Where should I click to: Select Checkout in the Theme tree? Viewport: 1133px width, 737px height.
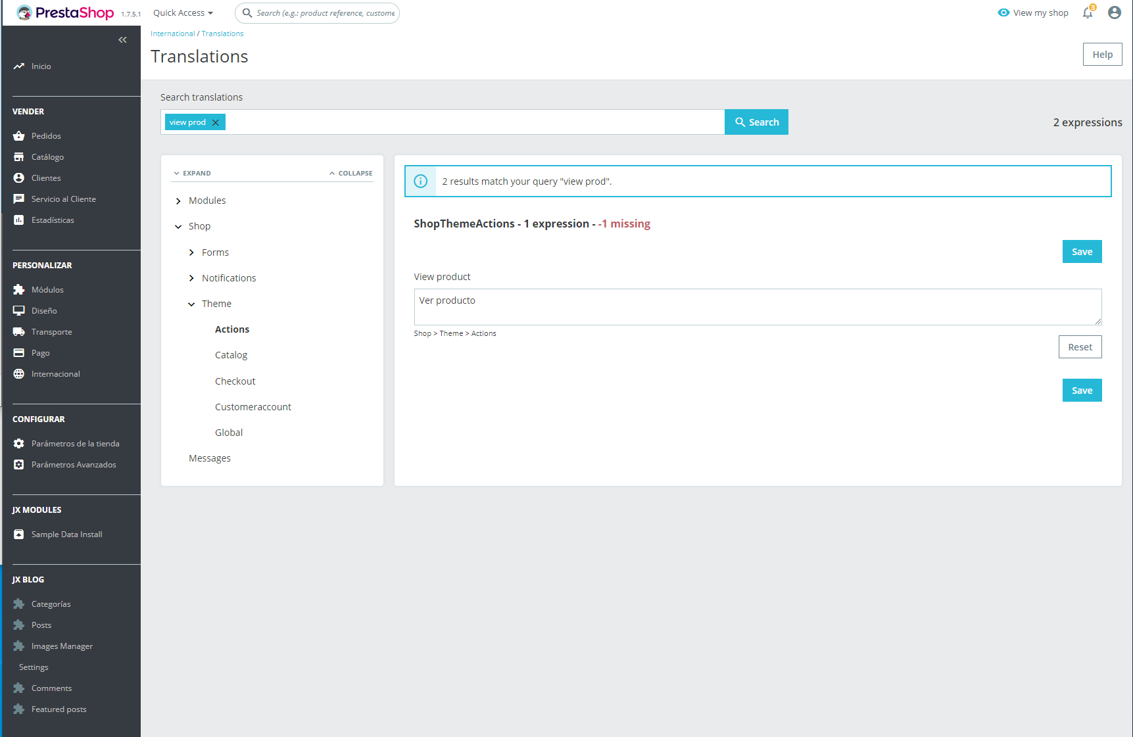click(x=235, y=381)
